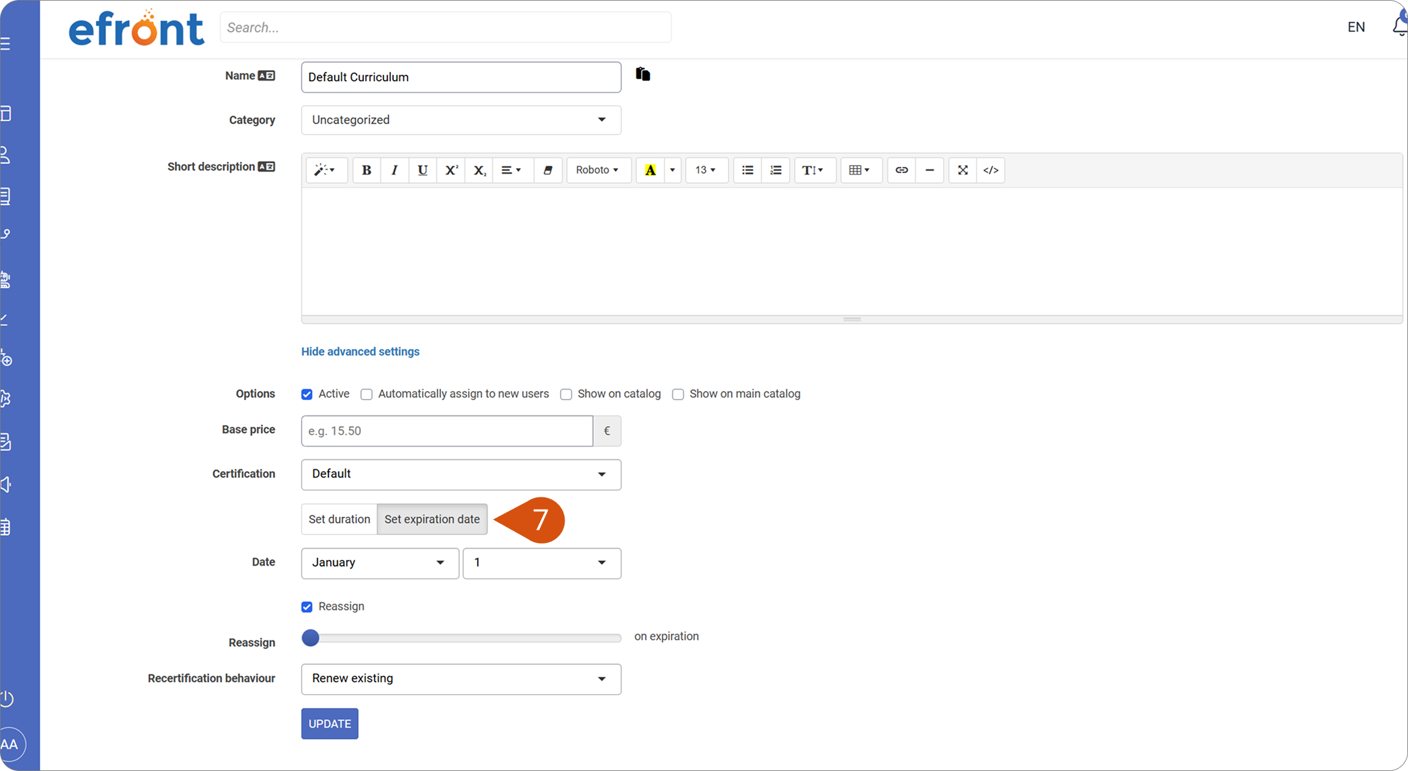
Task: Open the code view of the editor
Action: click(x=991, y=170)
